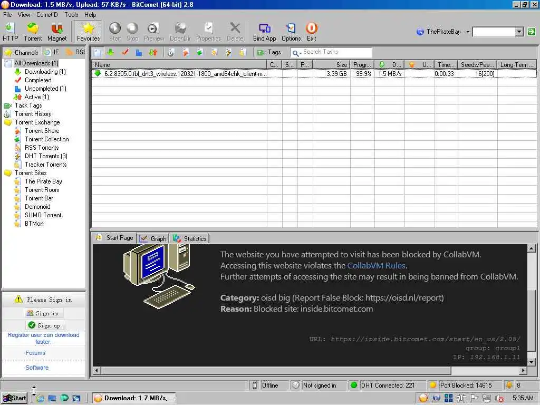Viewport: 540px width, 405px height.
Task: Open the Tags dropdown button
Action: (x=269, y=52)
